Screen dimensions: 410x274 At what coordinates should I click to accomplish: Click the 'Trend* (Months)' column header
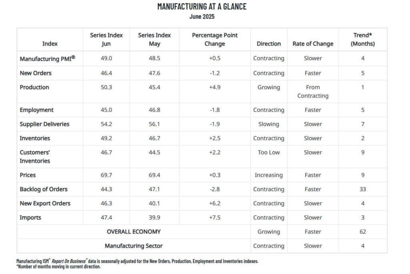pyautogui.click(x=362, y=39)
